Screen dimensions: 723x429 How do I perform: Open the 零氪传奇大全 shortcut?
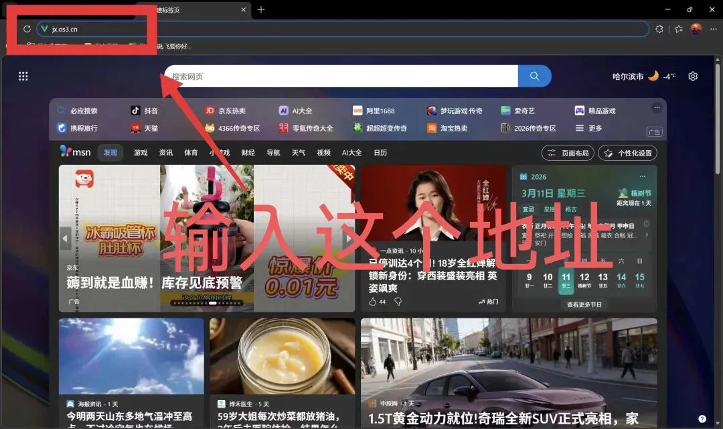(306, 128)
